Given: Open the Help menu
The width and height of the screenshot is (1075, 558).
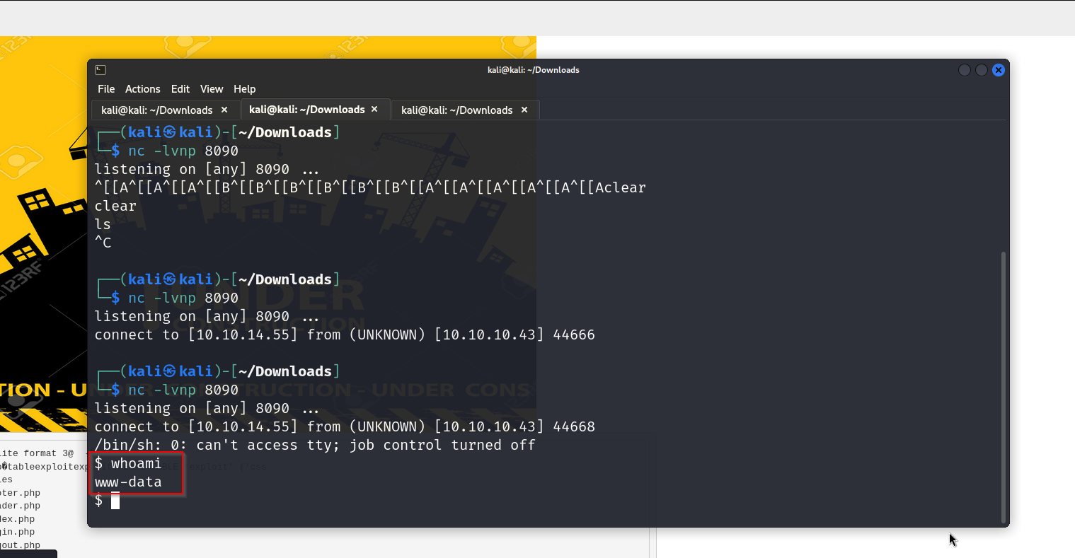Looking at the screenshot, I should pyautogui.click(x=244, y=89).
